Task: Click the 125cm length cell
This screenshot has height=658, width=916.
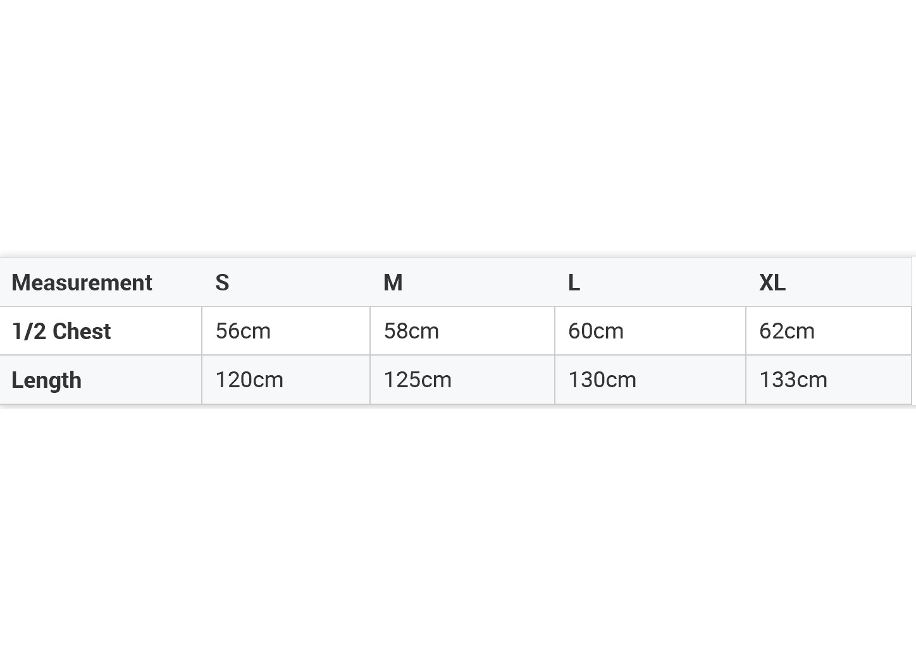Action: (x=418, y=380)
